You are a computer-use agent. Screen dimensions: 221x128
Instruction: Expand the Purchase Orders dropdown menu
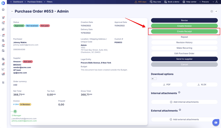(x=34, y=2)
